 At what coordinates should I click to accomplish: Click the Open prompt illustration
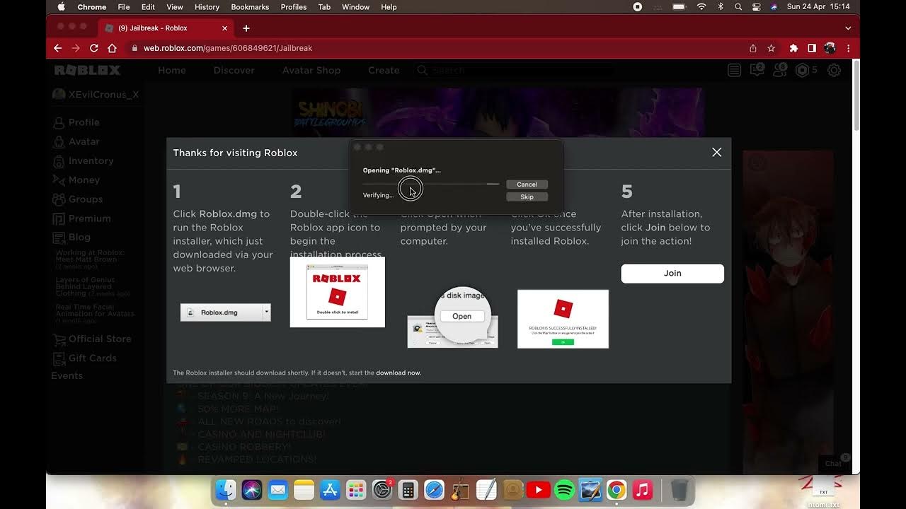(453, 317)
